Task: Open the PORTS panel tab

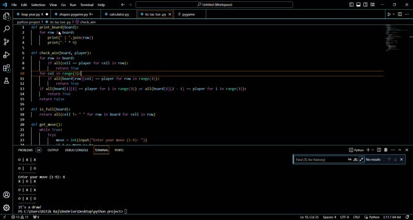Action: click(119, 150)
